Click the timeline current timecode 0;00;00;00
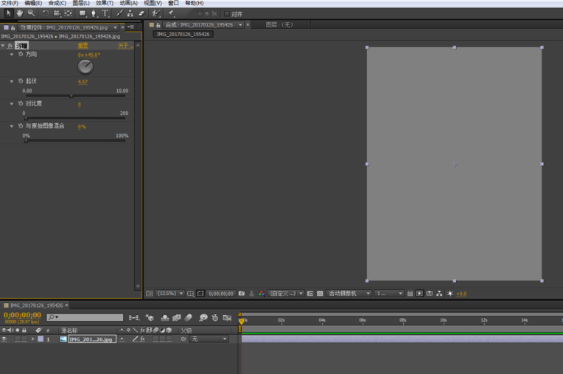The width and height of the screenshot is (563, 374). 22,315
